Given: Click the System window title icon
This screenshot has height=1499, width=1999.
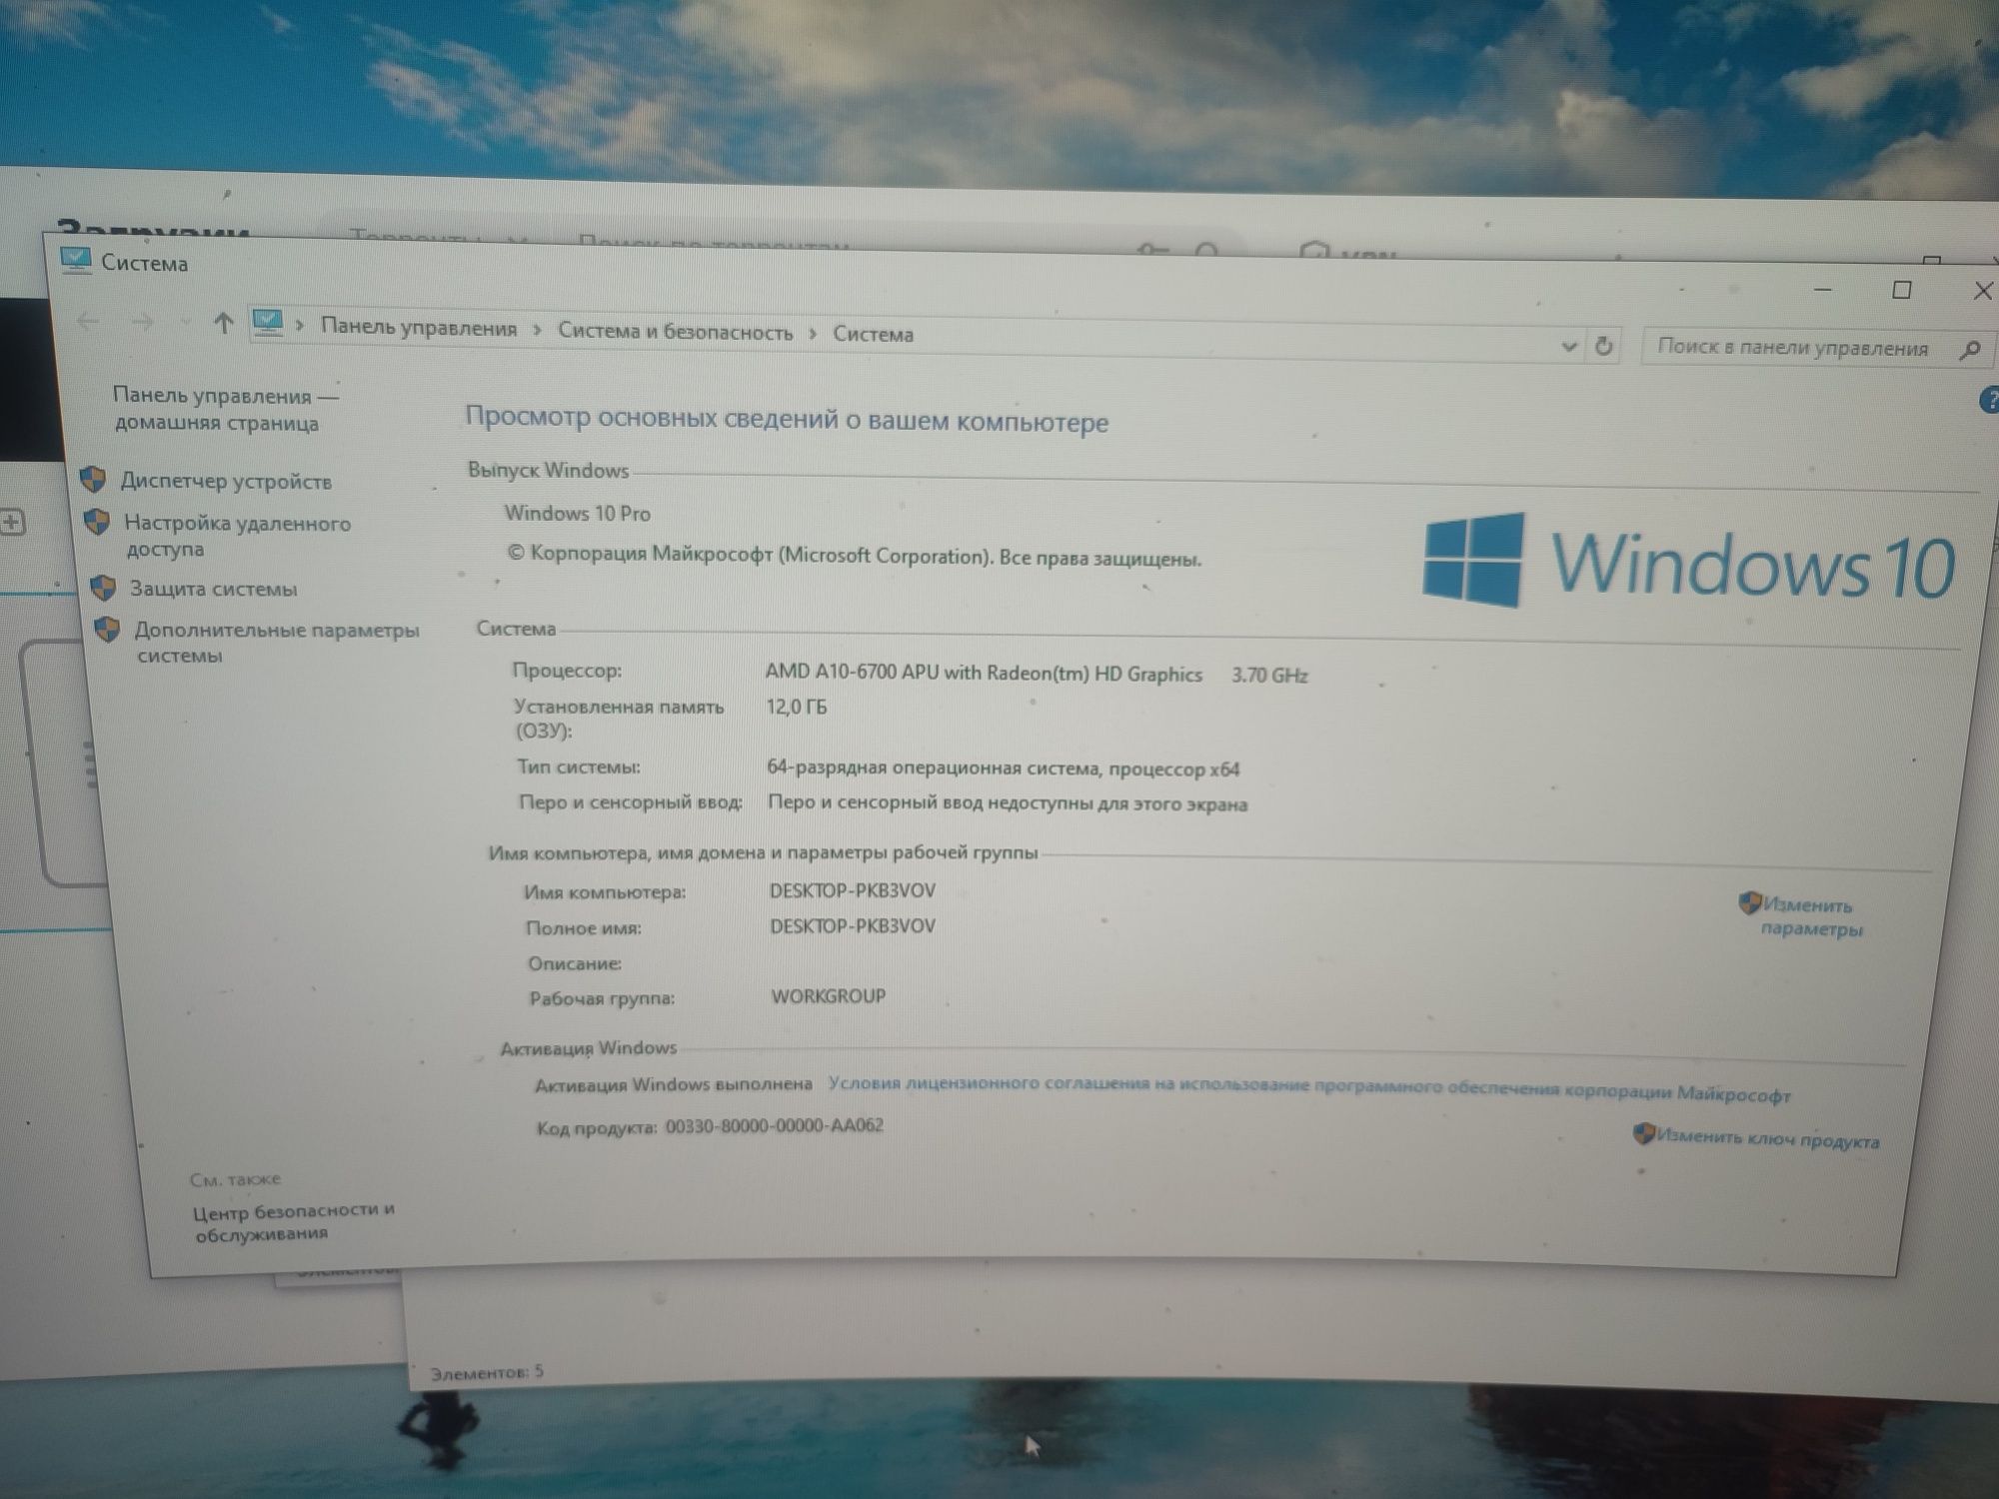Looking at the screenshot, I should (x=75, y=260).
